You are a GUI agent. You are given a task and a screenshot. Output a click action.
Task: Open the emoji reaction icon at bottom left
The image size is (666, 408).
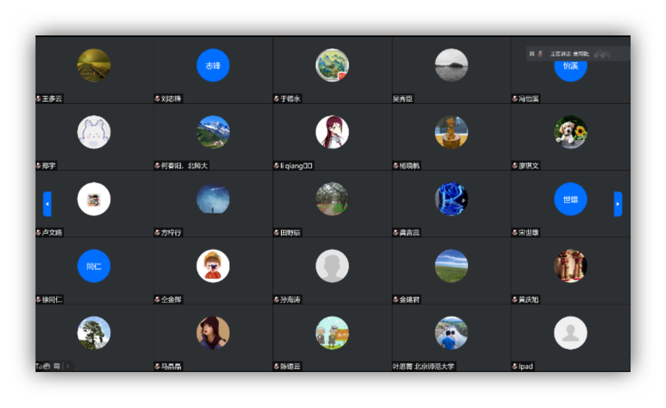tap(47, 366)
